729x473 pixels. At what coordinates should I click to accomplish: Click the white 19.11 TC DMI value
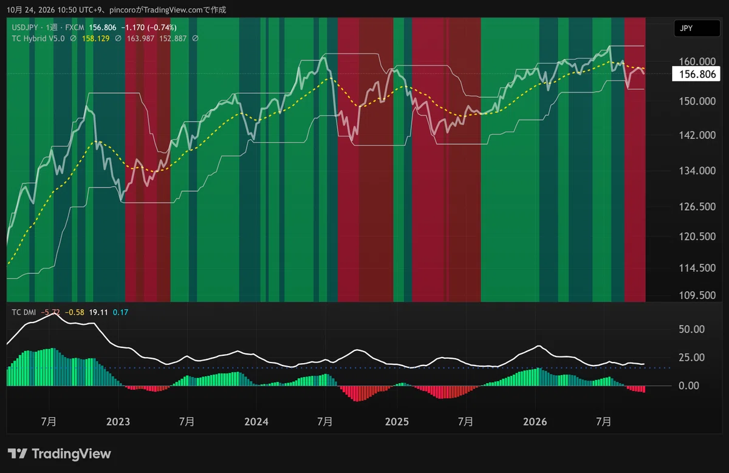point(98,312)
